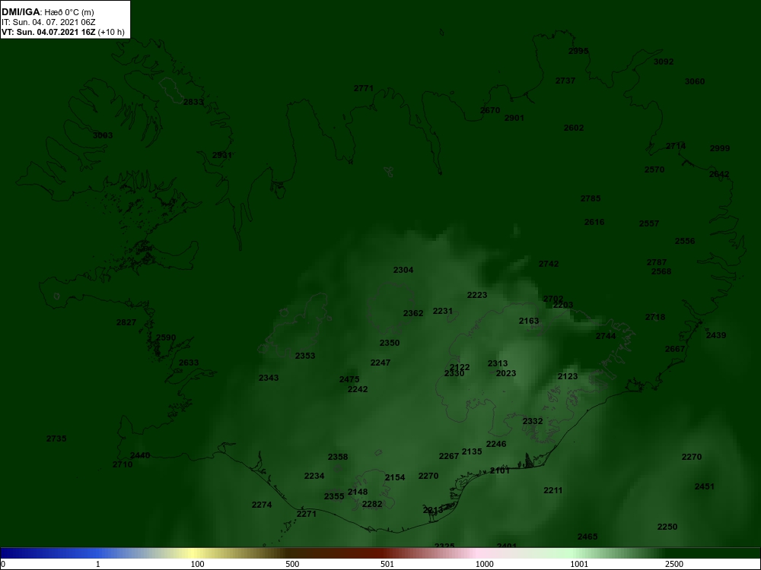Click the yellow section of the color scale near 100
The height and width of the screenshot is (570, 761).
click(x=194, y=553)
